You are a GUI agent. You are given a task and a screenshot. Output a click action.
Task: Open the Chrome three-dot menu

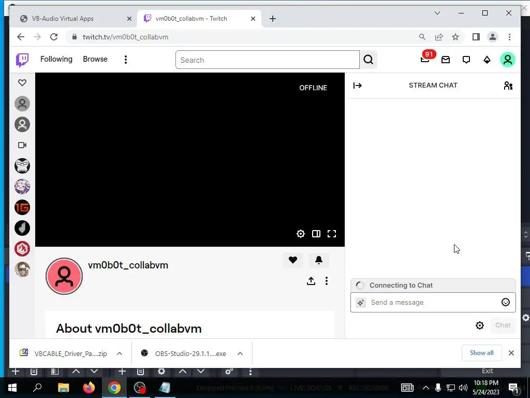[509, 37]
